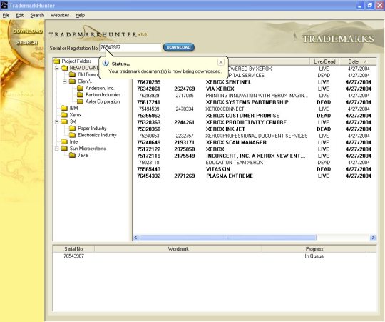Click the In Queue progress status

(314, 256)
